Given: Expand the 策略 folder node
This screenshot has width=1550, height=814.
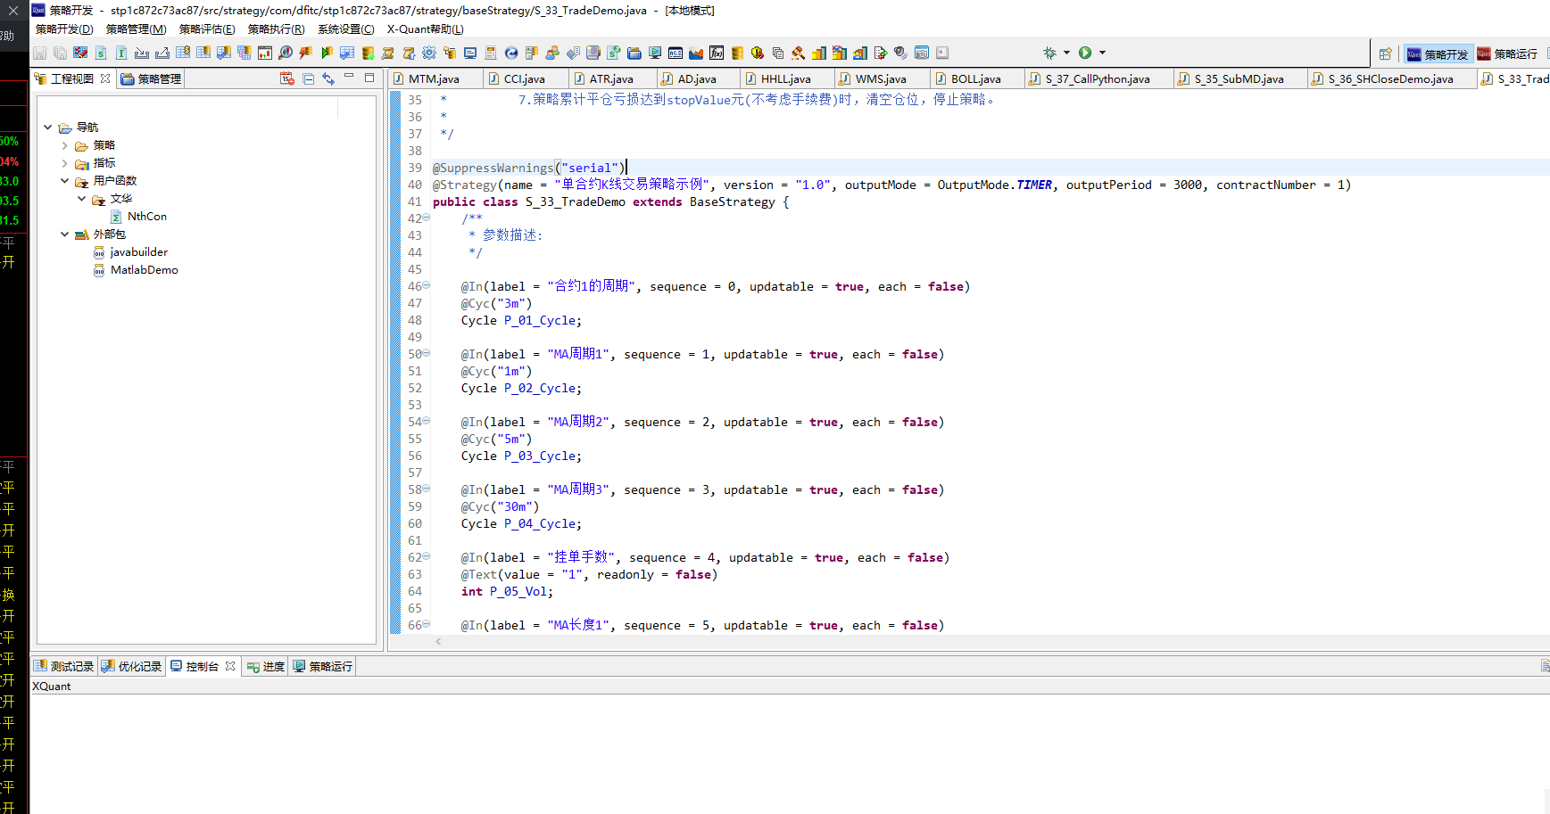Looking at the screenshot, I should (x=65, y=145).
